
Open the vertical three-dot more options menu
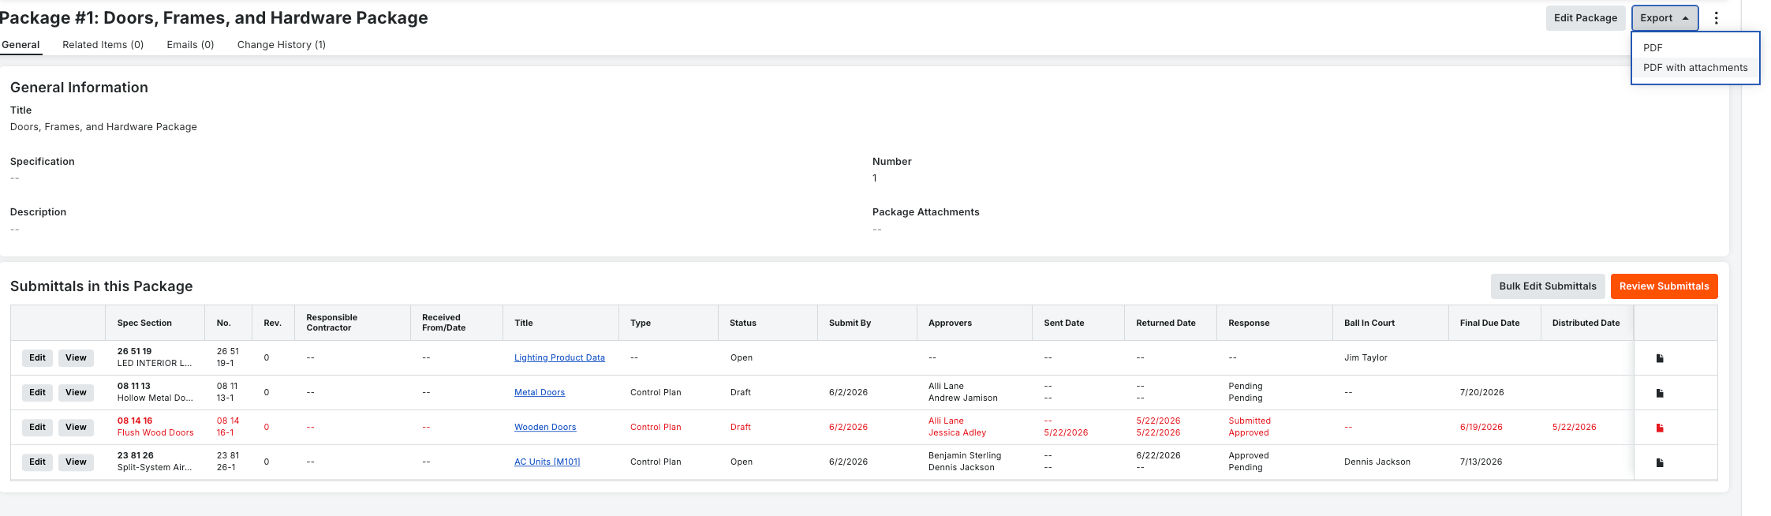click(1716, 18)
